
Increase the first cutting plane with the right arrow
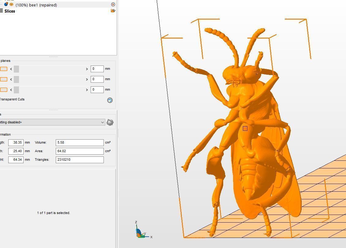pyautogui.click(x=87, y=69)
